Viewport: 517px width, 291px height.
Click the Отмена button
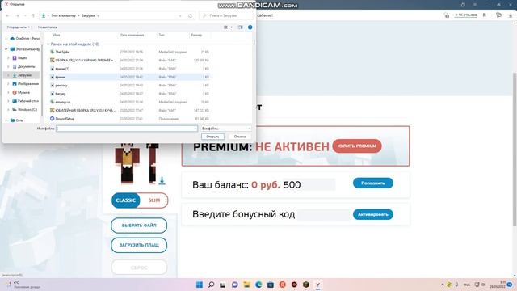point(240,137)
